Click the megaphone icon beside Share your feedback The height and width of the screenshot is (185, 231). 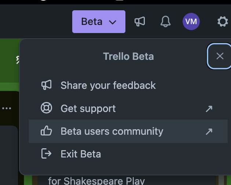pyautogui.click(x=47, y=85)
